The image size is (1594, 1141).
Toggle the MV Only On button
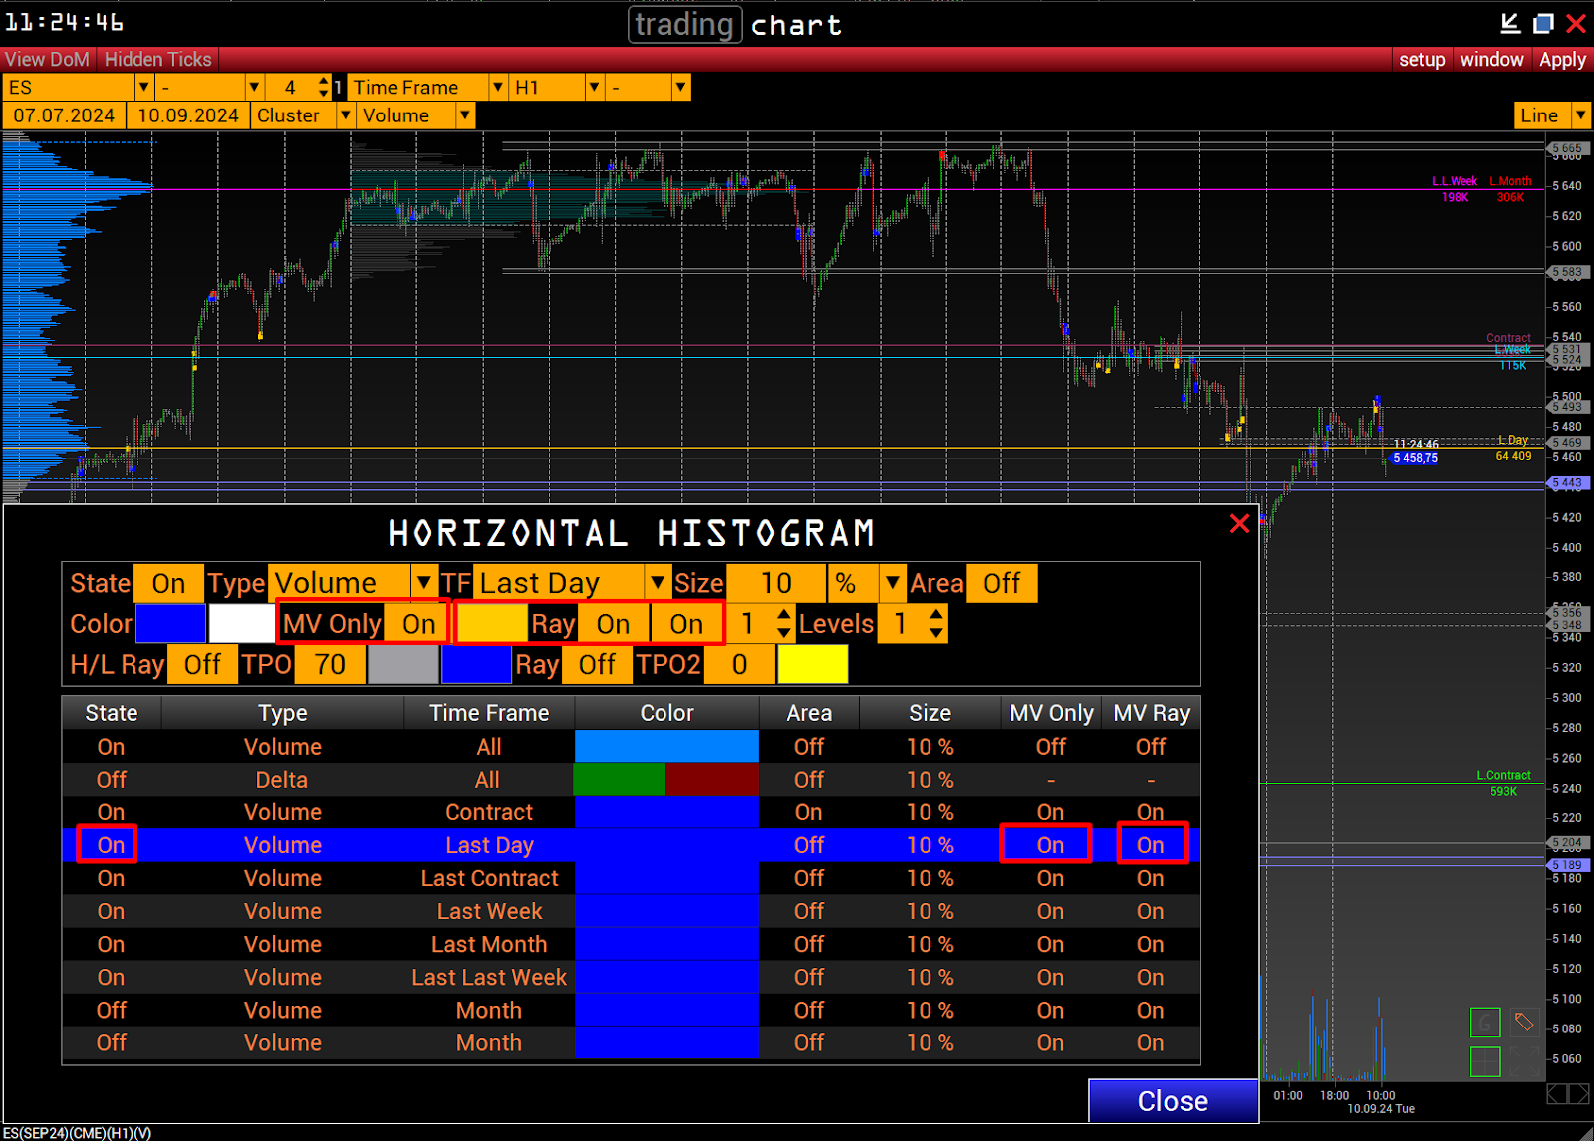point(418,624)
